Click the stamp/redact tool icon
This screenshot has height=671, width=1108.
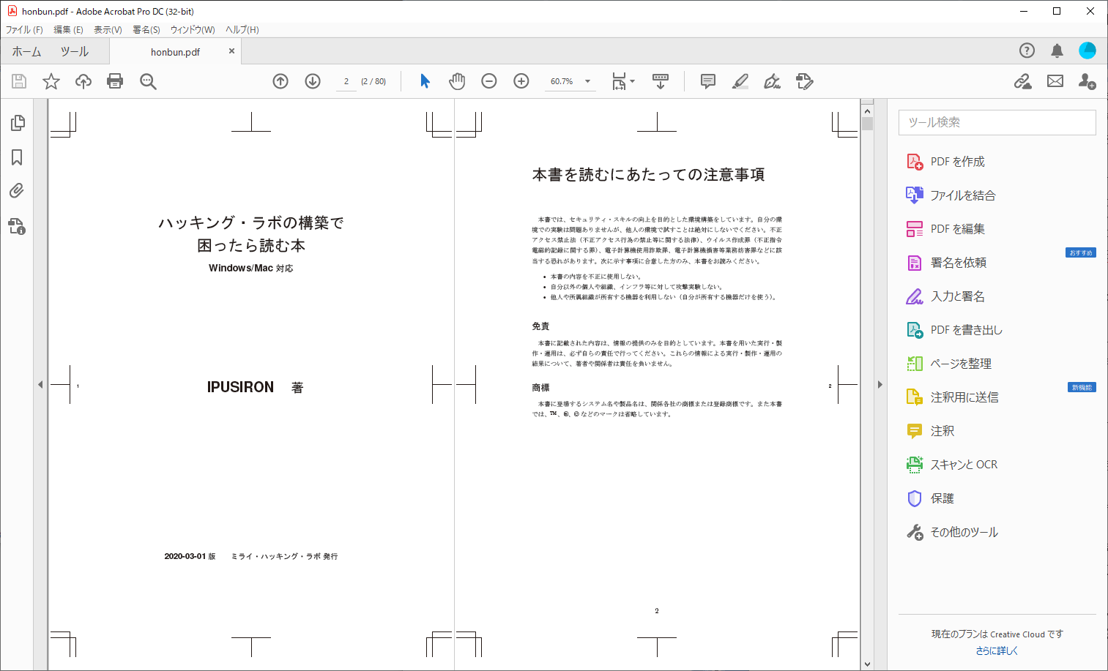(805, 81)
